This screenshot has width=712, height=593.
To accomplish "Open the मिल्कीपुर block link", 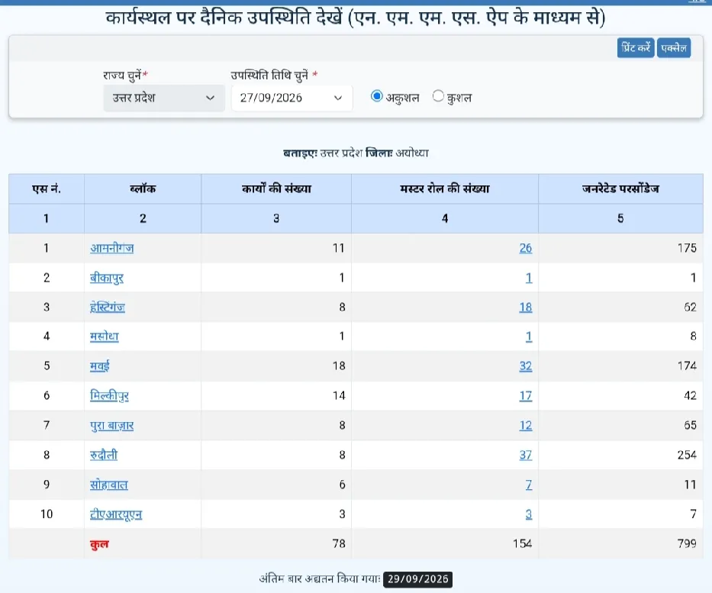I will (x=109, y=396).
